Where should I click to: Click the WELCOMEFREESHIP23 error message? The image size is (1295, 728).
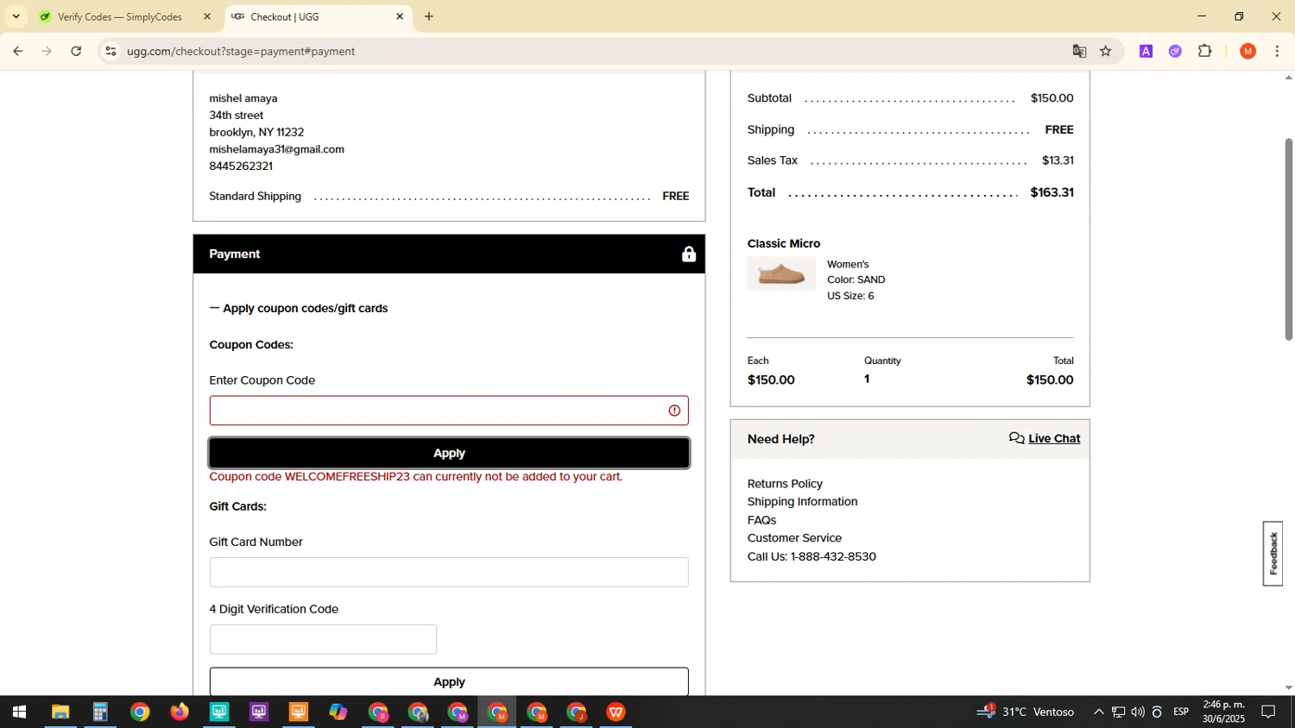[x=415, y=476]
